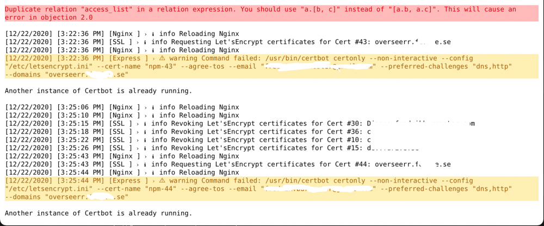Click the 3:25:44 PM info Reloading Nginx line
Screen dimensions: 544x226
click(122, 172)
